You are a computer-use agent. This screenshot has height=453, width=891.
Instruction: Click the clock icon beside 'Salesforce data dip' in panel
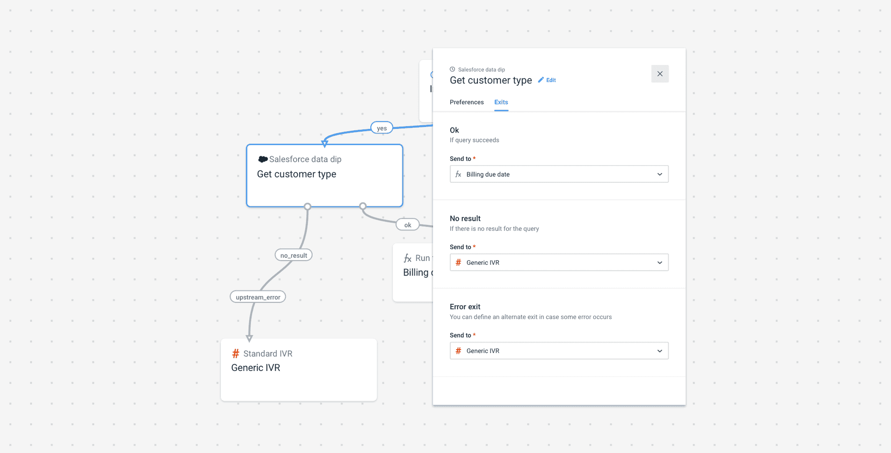[453, 69]
